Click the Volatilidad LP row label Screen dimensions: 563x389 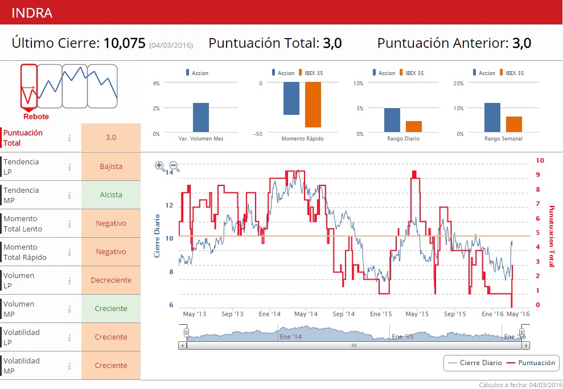(22, 337)
